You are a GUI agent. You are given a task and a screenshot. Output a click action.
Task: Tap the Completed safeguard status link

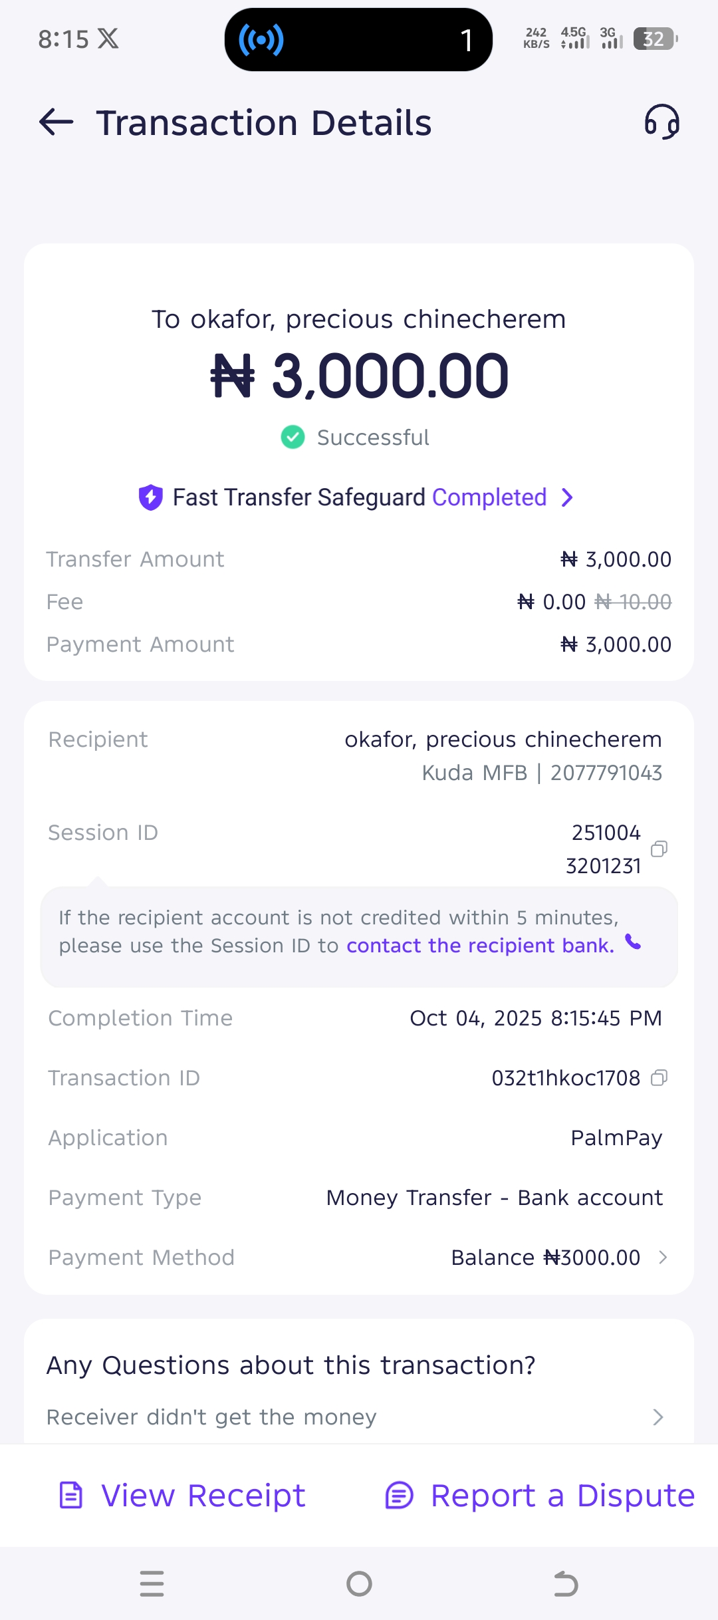pyautogui.click(x=489, y=497)
